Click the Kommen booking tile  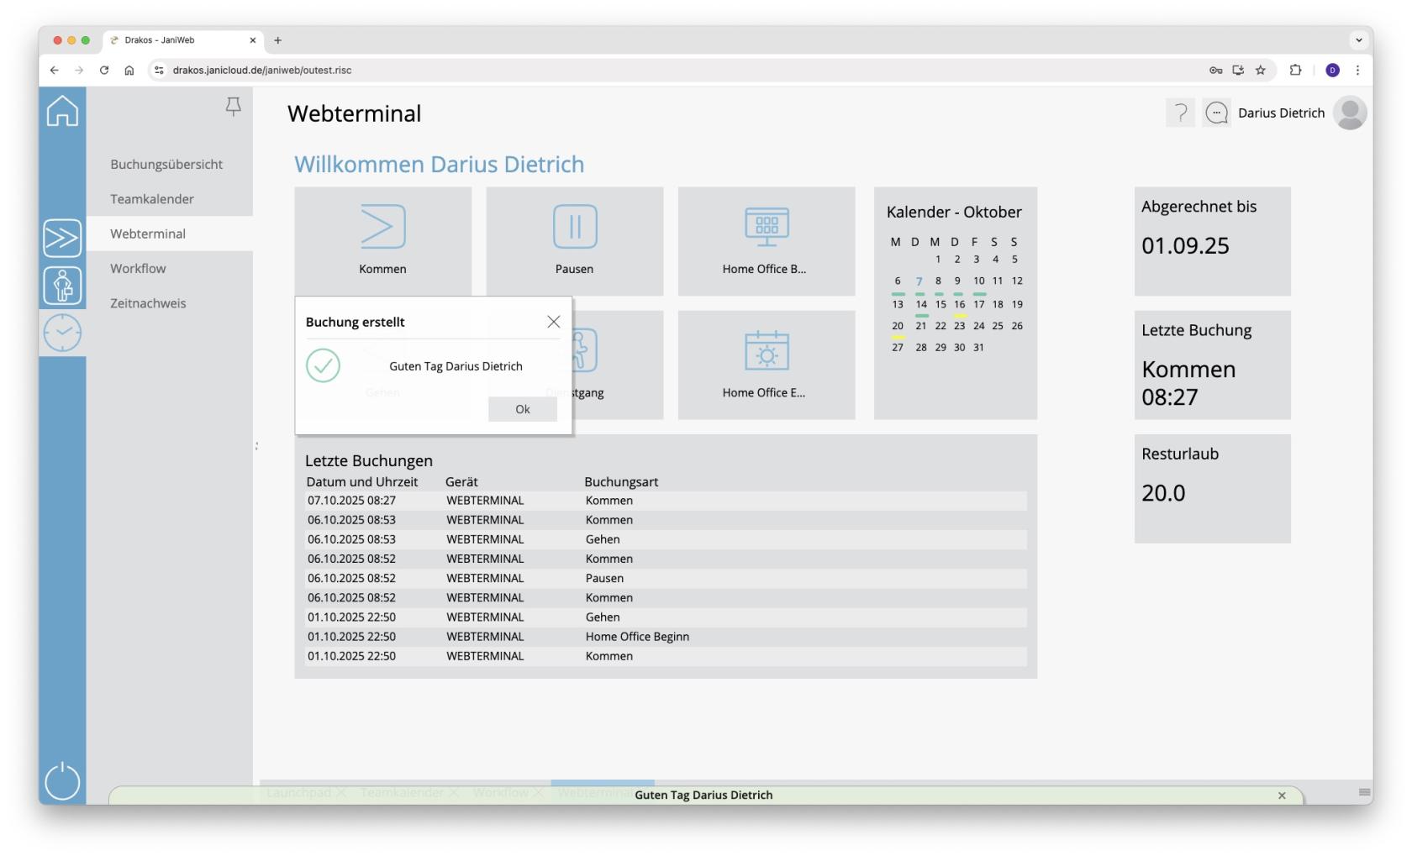(382, 241)
